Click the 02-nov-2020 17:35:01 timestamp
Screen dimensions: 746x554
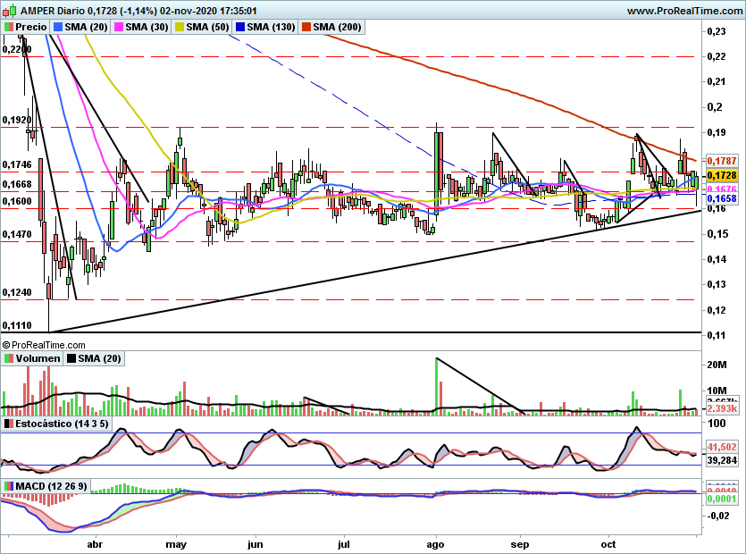click(x=208, y=11)
